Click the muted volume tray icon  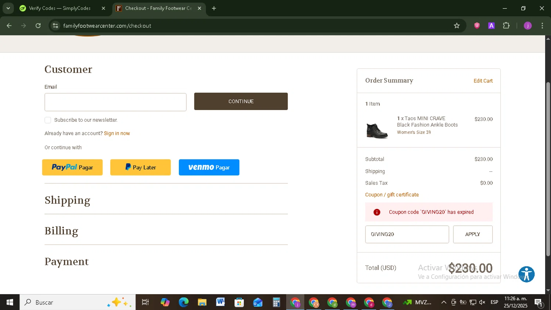point(482,302)
